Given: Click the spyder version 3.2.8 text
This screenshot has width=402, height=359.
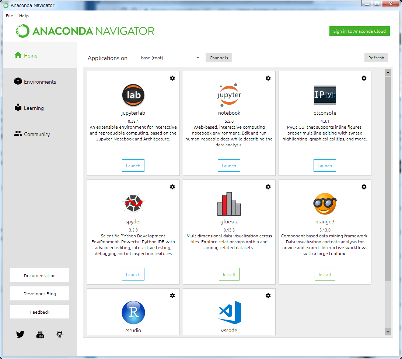Looking at the screenshot, I should [133, 230].
